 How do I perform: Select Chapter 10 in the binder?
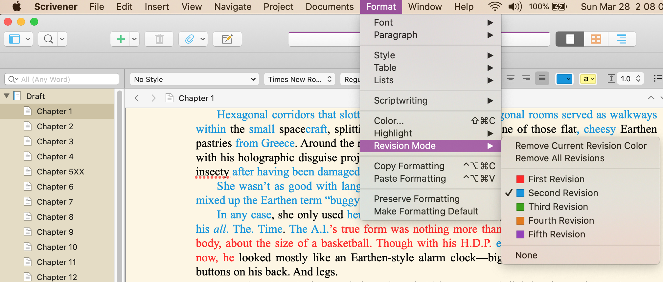57,247
